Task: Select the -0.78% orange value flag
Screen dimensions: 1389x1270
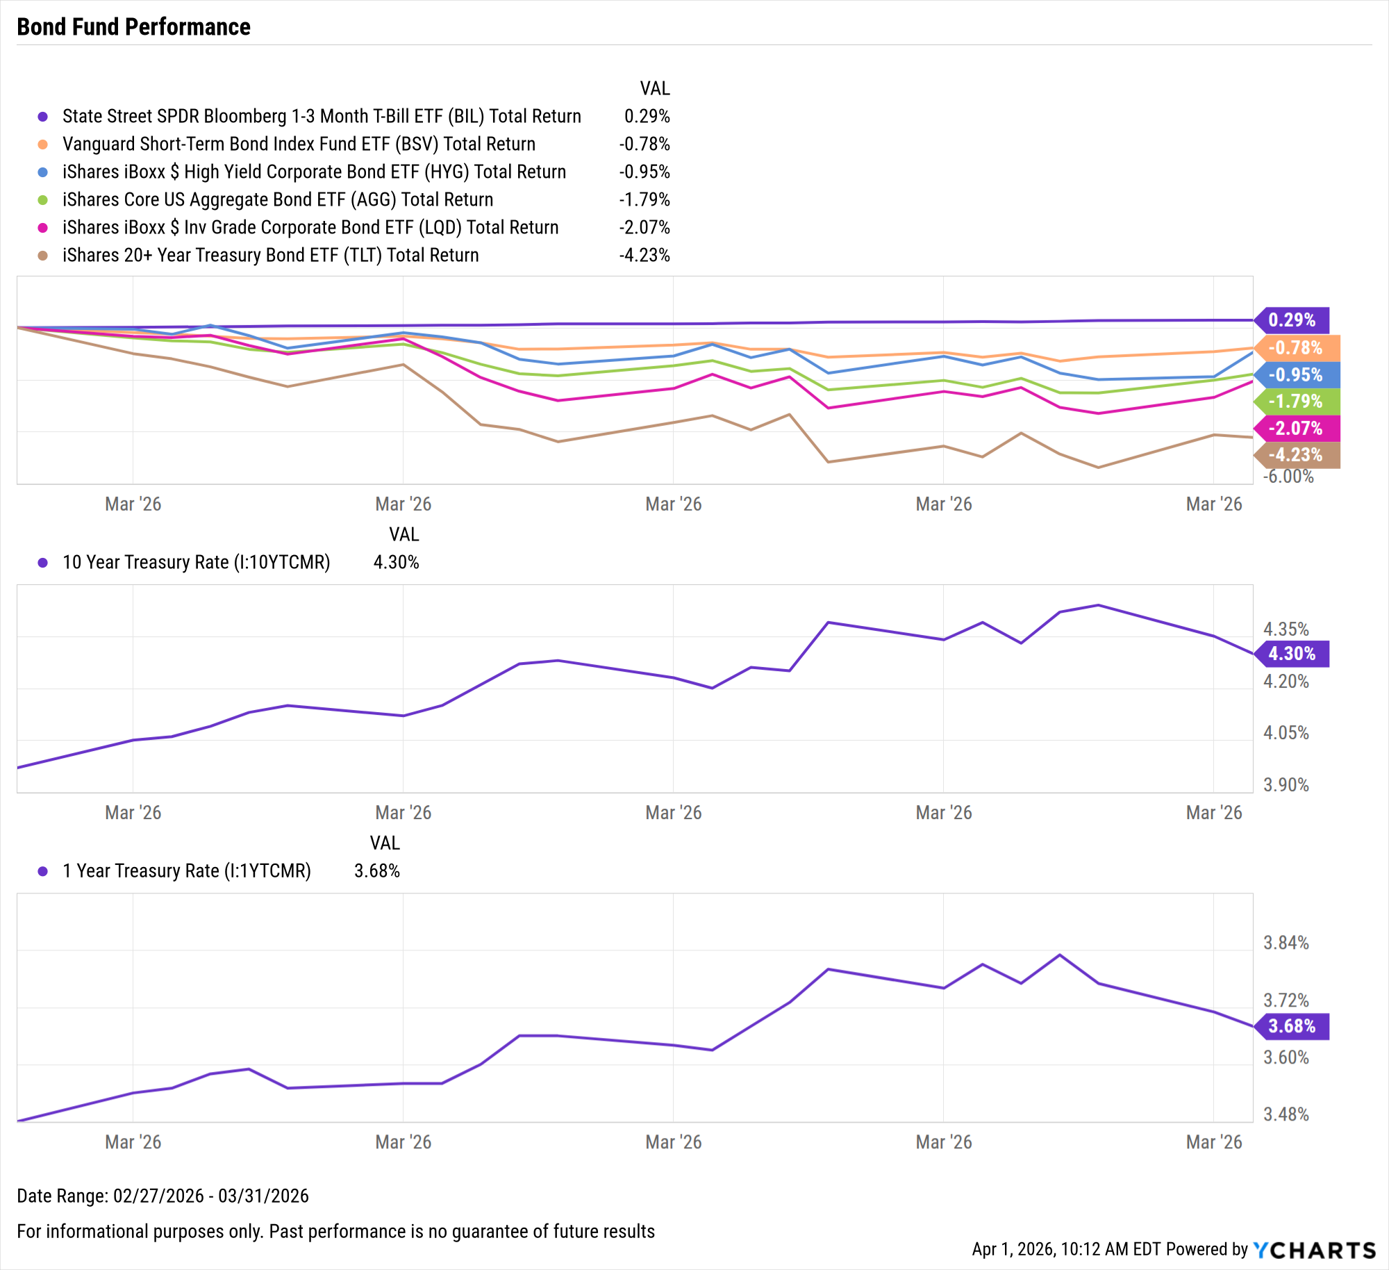Action: click(1296, 348)
